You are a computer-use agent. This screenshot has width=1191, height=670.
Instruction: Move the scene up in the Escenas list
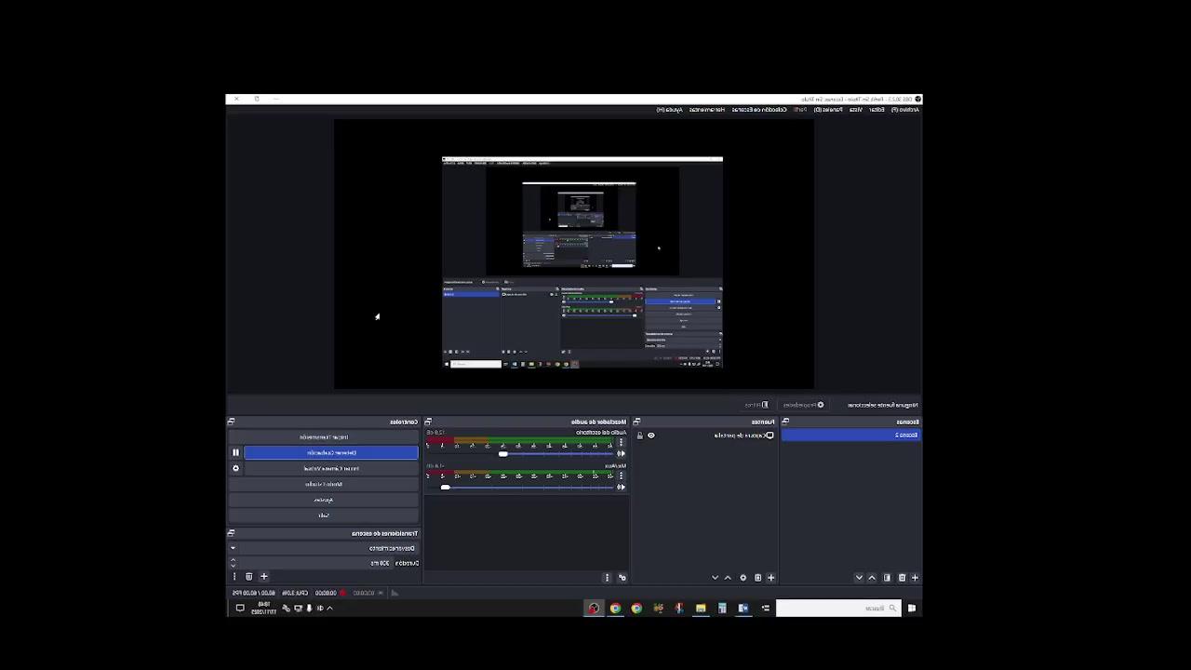[872, 577]
